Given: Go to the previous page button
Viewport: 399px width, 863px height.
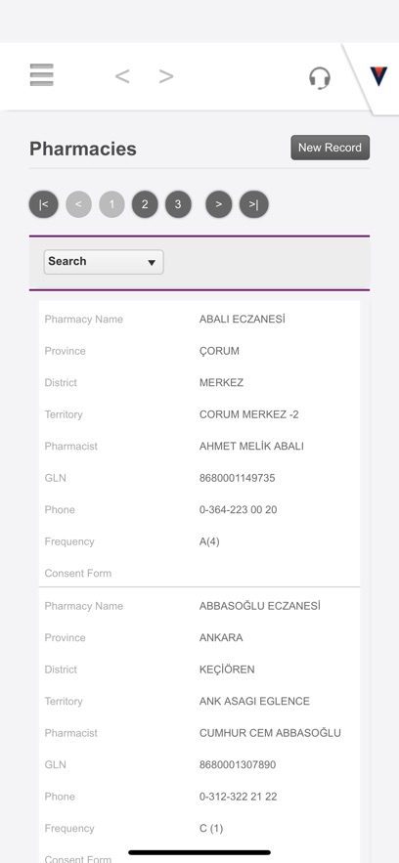Looking at the screenshot, I should (x=78, y=204).
